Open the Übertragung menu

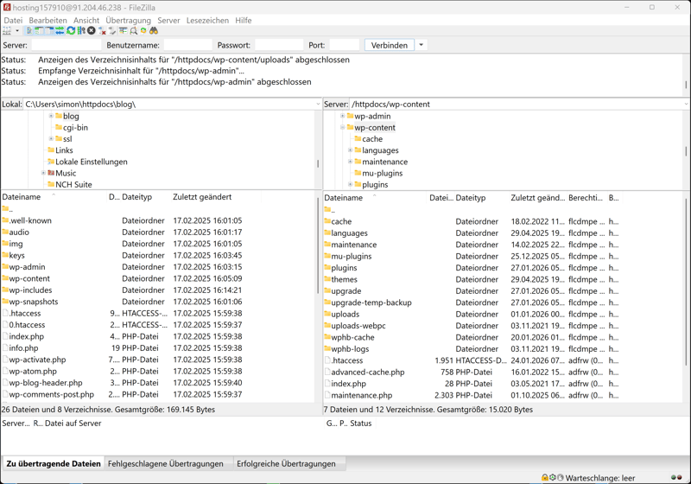click(x=128, y=20)
